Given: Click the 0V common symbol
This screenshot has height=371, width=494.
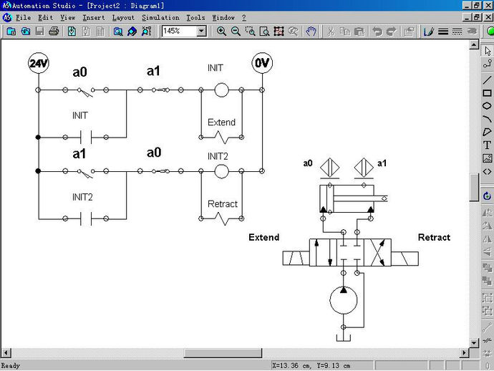Looking at the screenshot, I should click(x=262, y=63).
